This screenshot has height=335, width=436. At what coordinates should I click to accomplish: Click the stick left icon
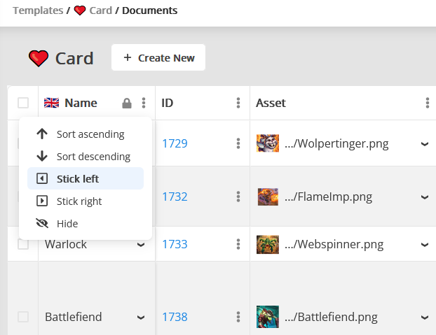pyautogui.click(x=42, y=178)
